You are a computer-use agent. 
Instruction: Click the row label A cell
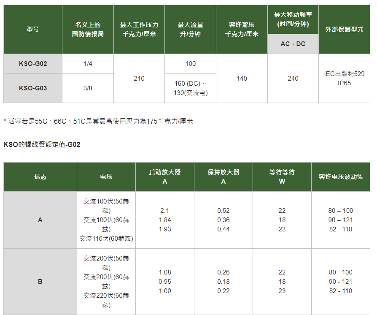click(40, 220)
